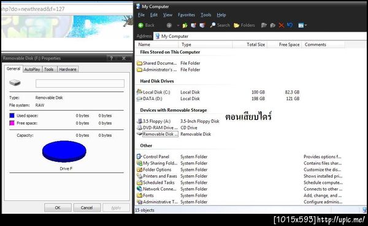Sort by the Name column header
This screenshot has width=368, height=226.
156,45
